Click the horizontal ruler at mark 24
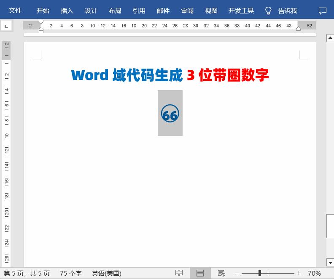Viewport: 334px width, 279px height. [164, 26]
